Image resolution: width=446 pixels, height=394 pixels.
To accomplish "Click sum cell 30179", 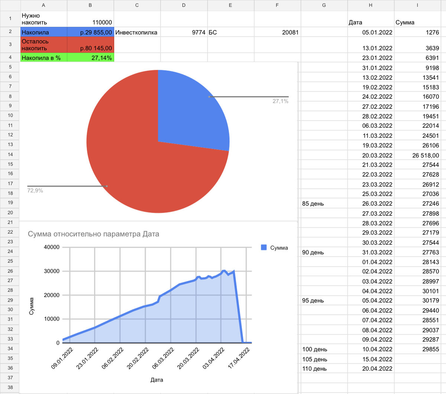I will 417,300.
